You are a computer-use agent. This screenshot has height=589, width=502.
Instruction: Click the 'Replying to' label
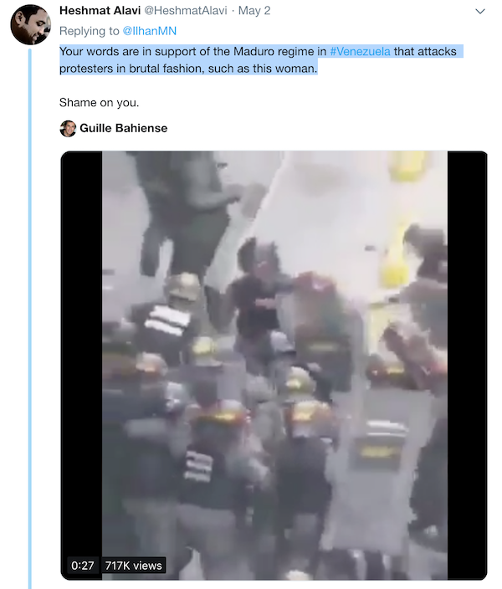(89, 31)
